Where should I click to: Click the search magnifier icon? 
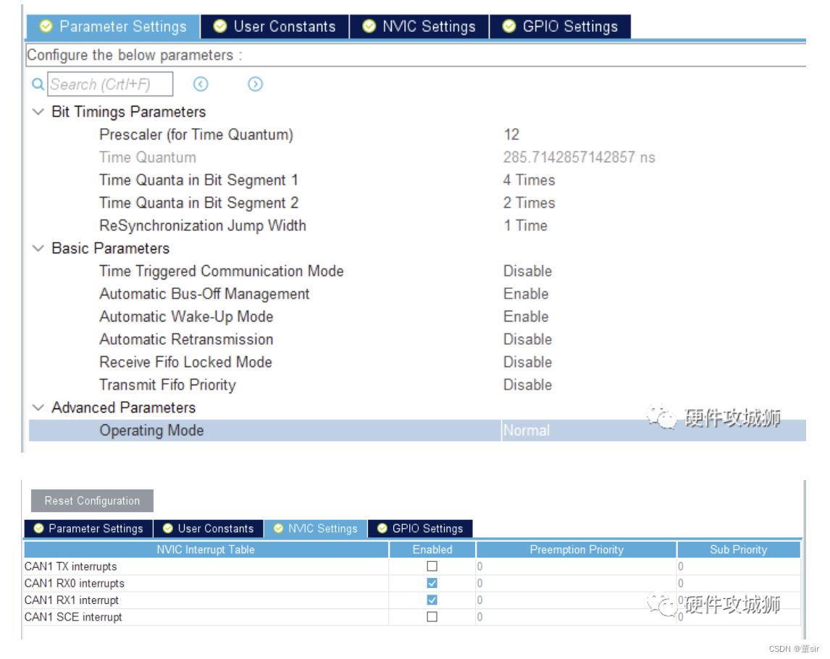tap(37, 84)
